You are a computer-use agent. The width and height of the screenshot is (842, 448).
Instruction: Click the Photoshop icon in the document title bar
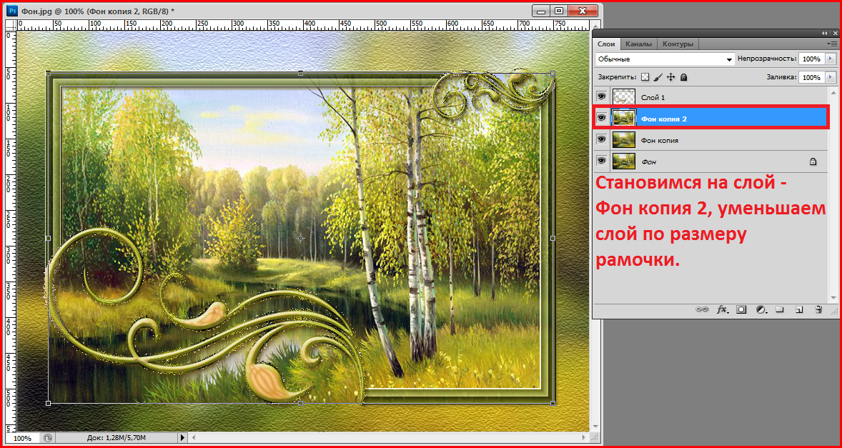point(14,11)
